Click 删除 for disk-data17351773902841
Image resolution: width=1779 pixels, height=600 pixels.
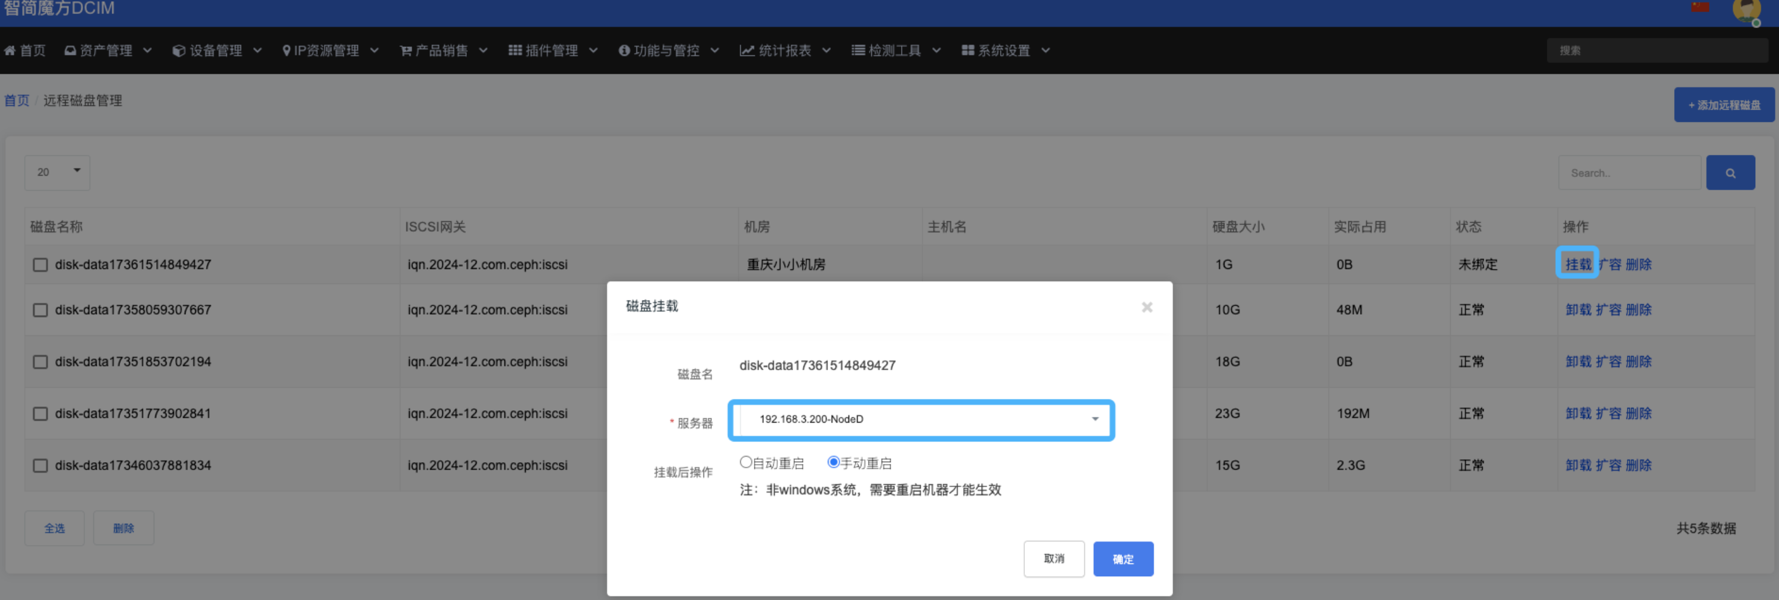(1638, 413)
